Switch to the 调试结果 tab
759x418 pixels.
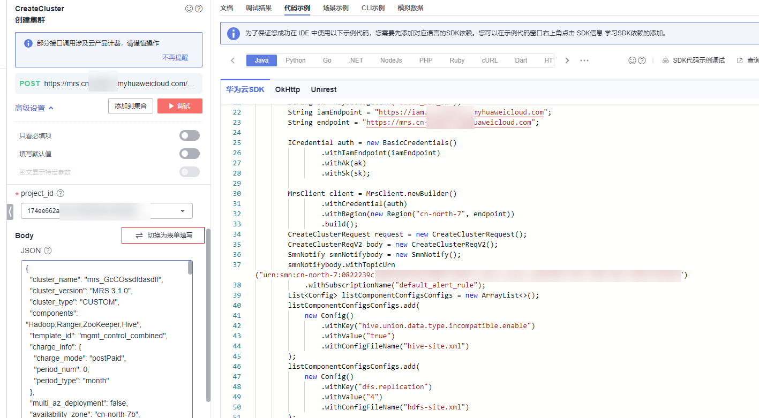click(259, 8)
